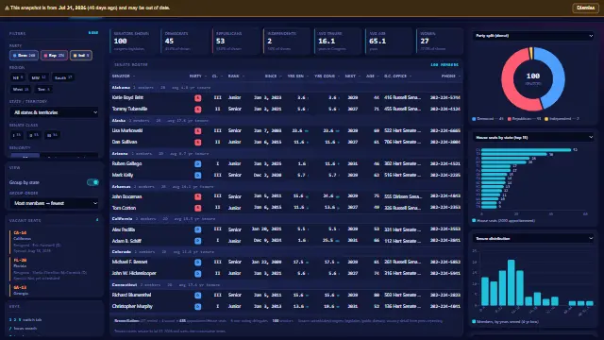This screenshot has width=604, height=340.
Task: Collapse the Connecticut state group row
Action: (x=286, y=285)
